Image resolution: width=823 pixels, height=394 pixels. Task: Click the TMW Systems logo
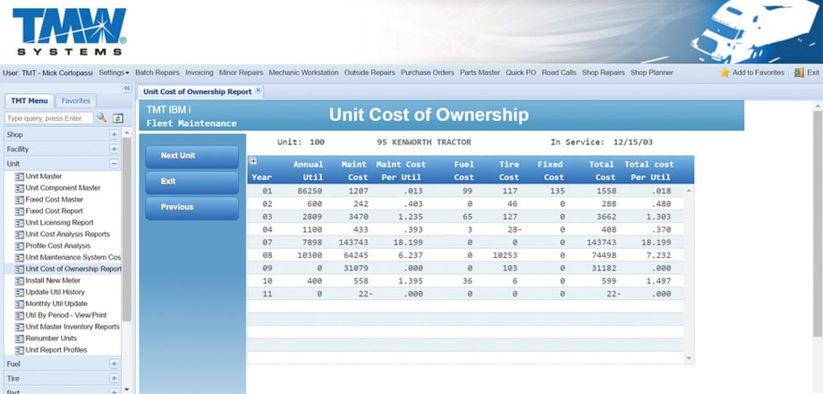[x=69, y=31]
